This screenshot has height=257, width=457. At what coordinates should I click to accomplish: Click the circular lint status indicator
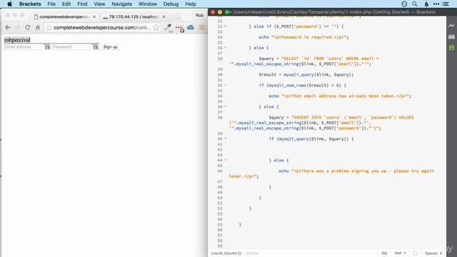point(416,253)
